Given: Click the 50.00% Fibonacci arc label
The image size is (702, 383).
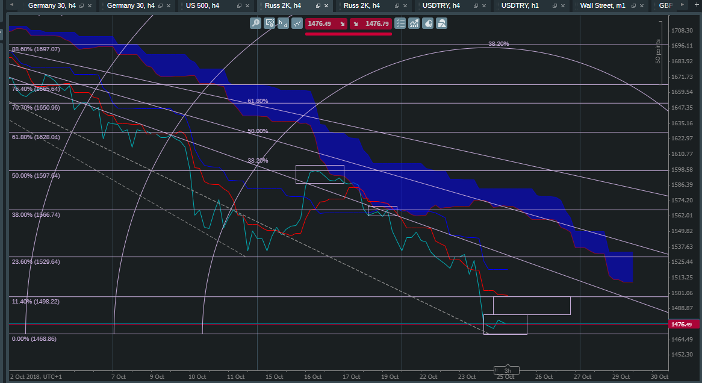Looking at the screenshot, I should [x=258, y=131].
